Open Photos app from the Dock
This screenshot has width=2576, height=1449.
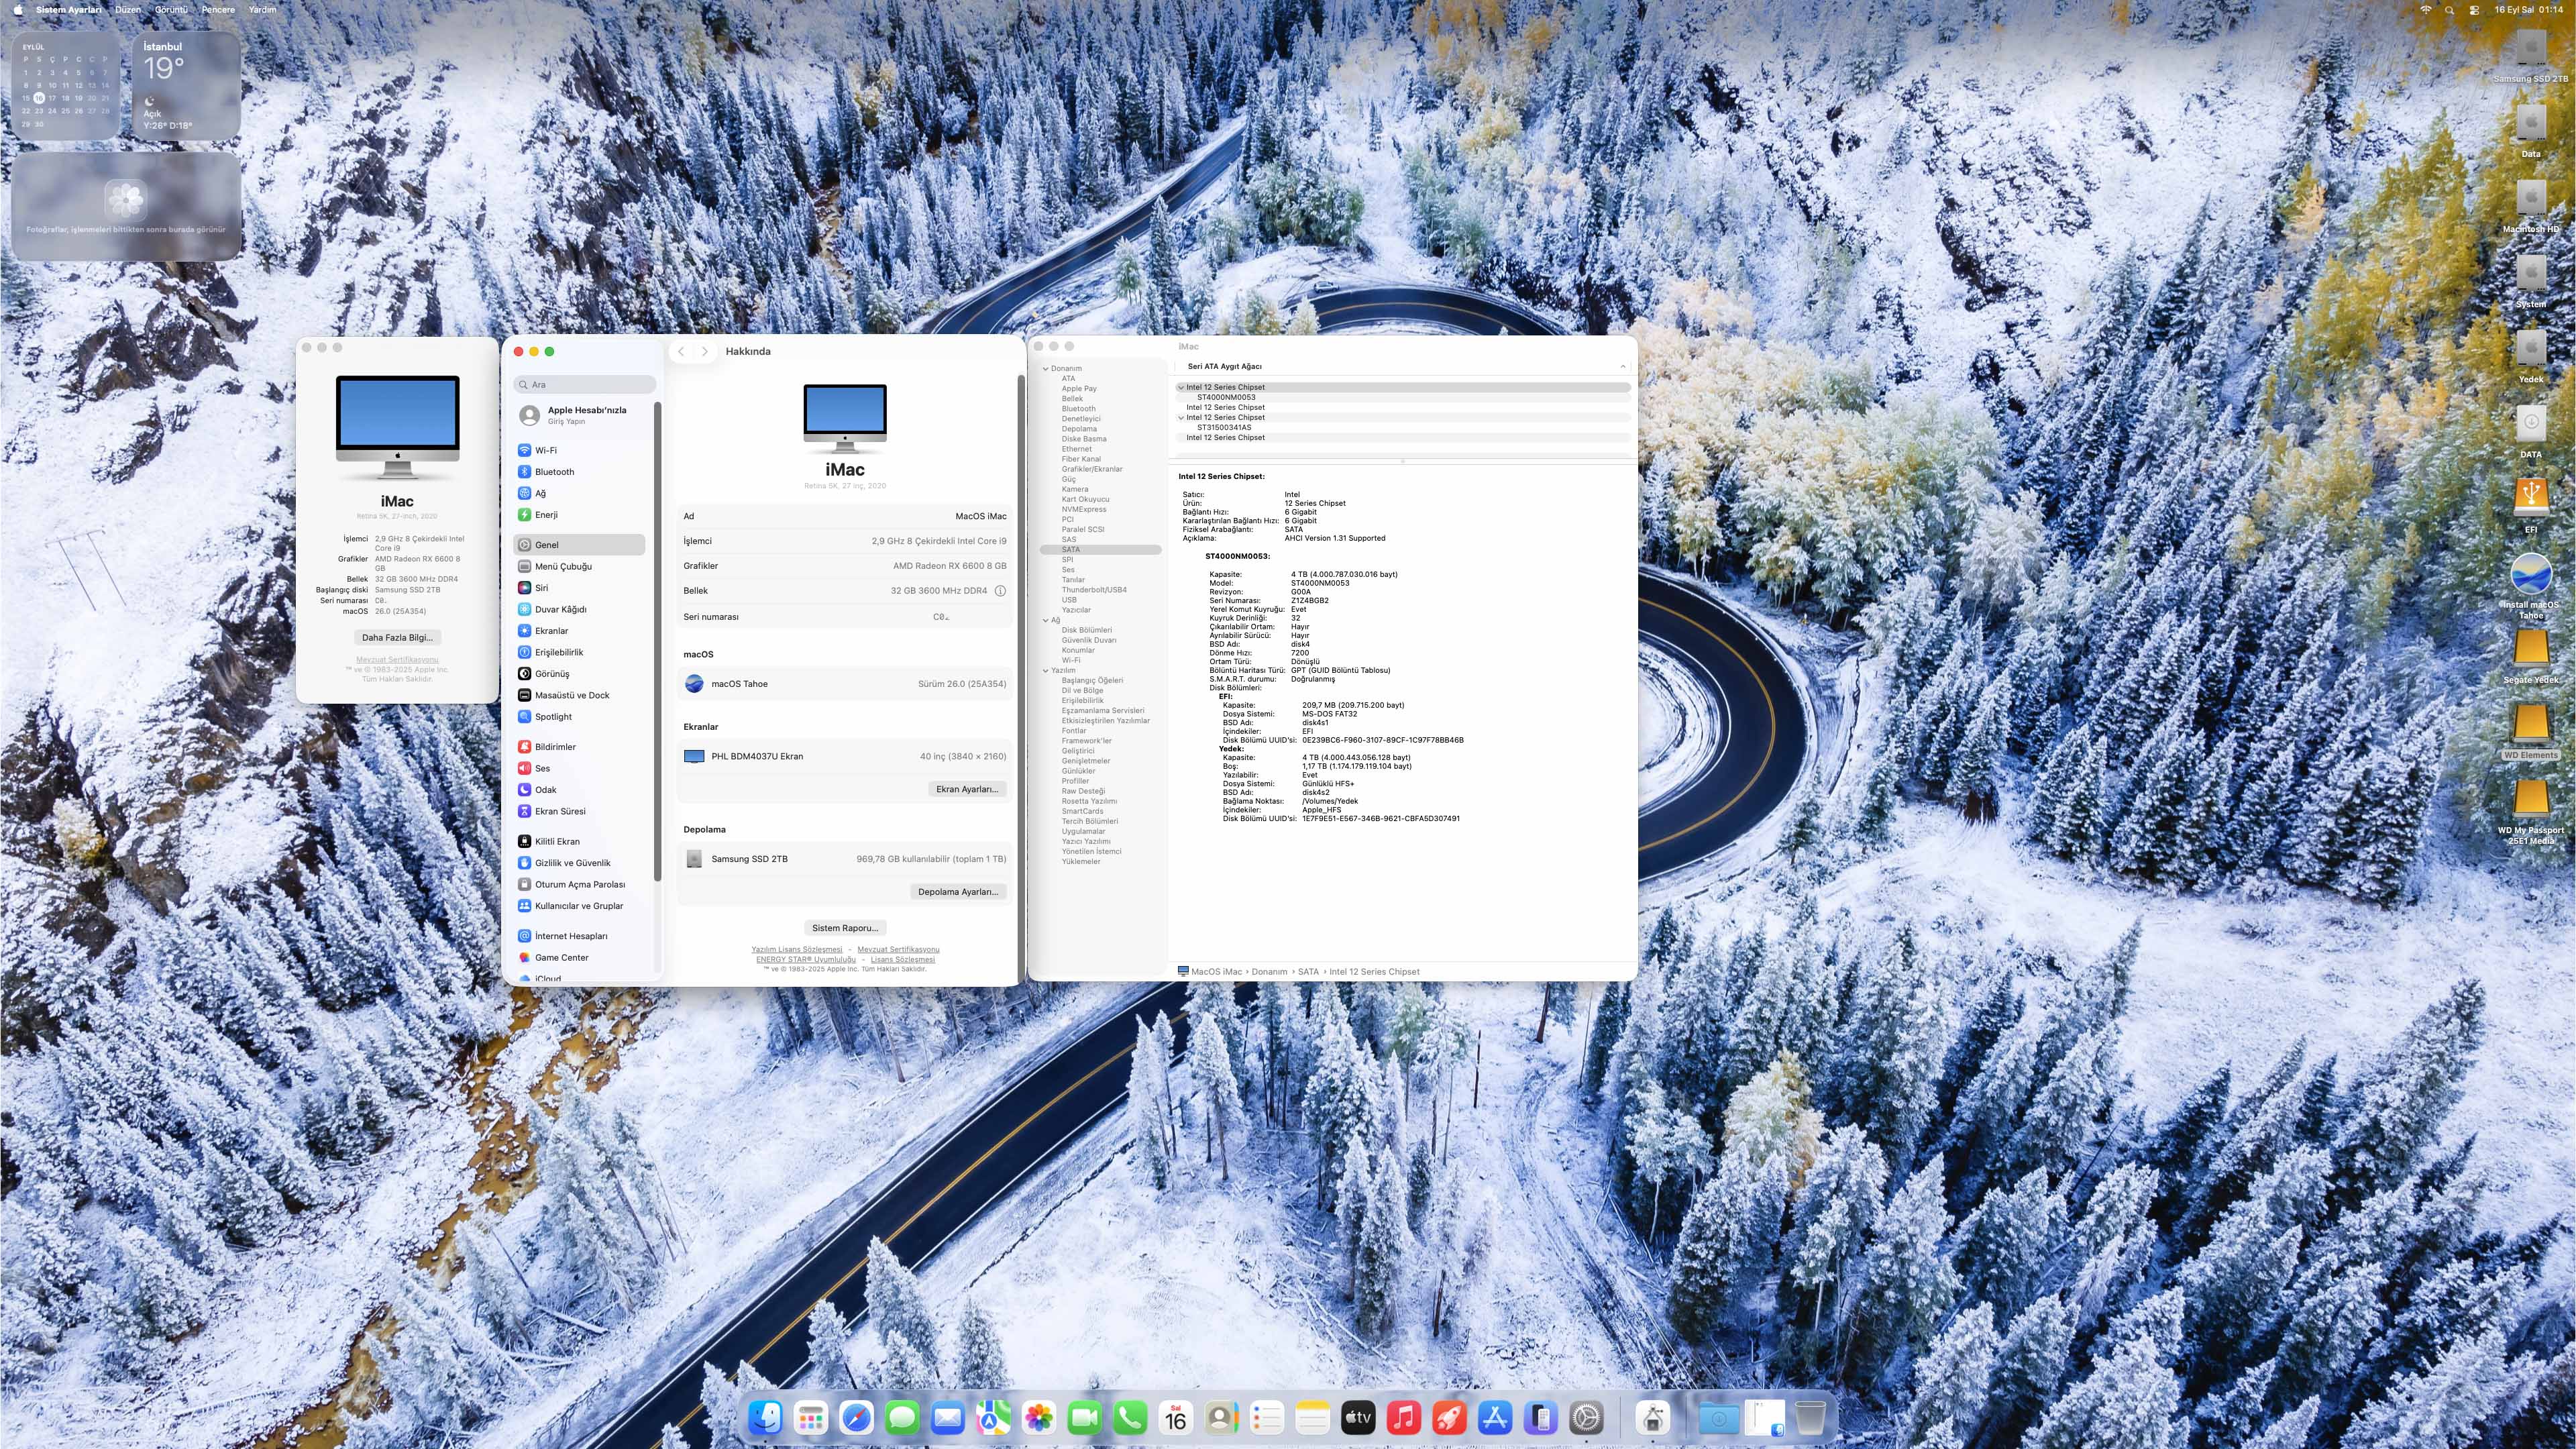point(1039,1417)
